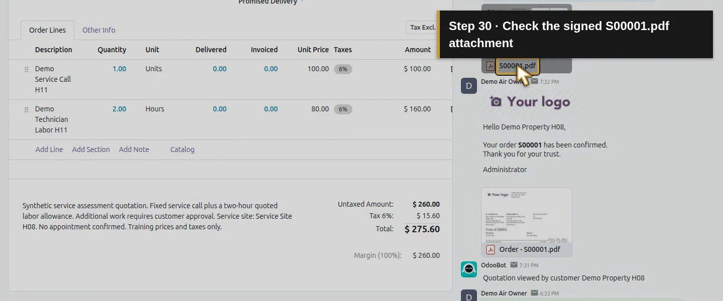
Task: Click the OdooBot avatar
Action: pyautogui.click(x=469, y=269)
